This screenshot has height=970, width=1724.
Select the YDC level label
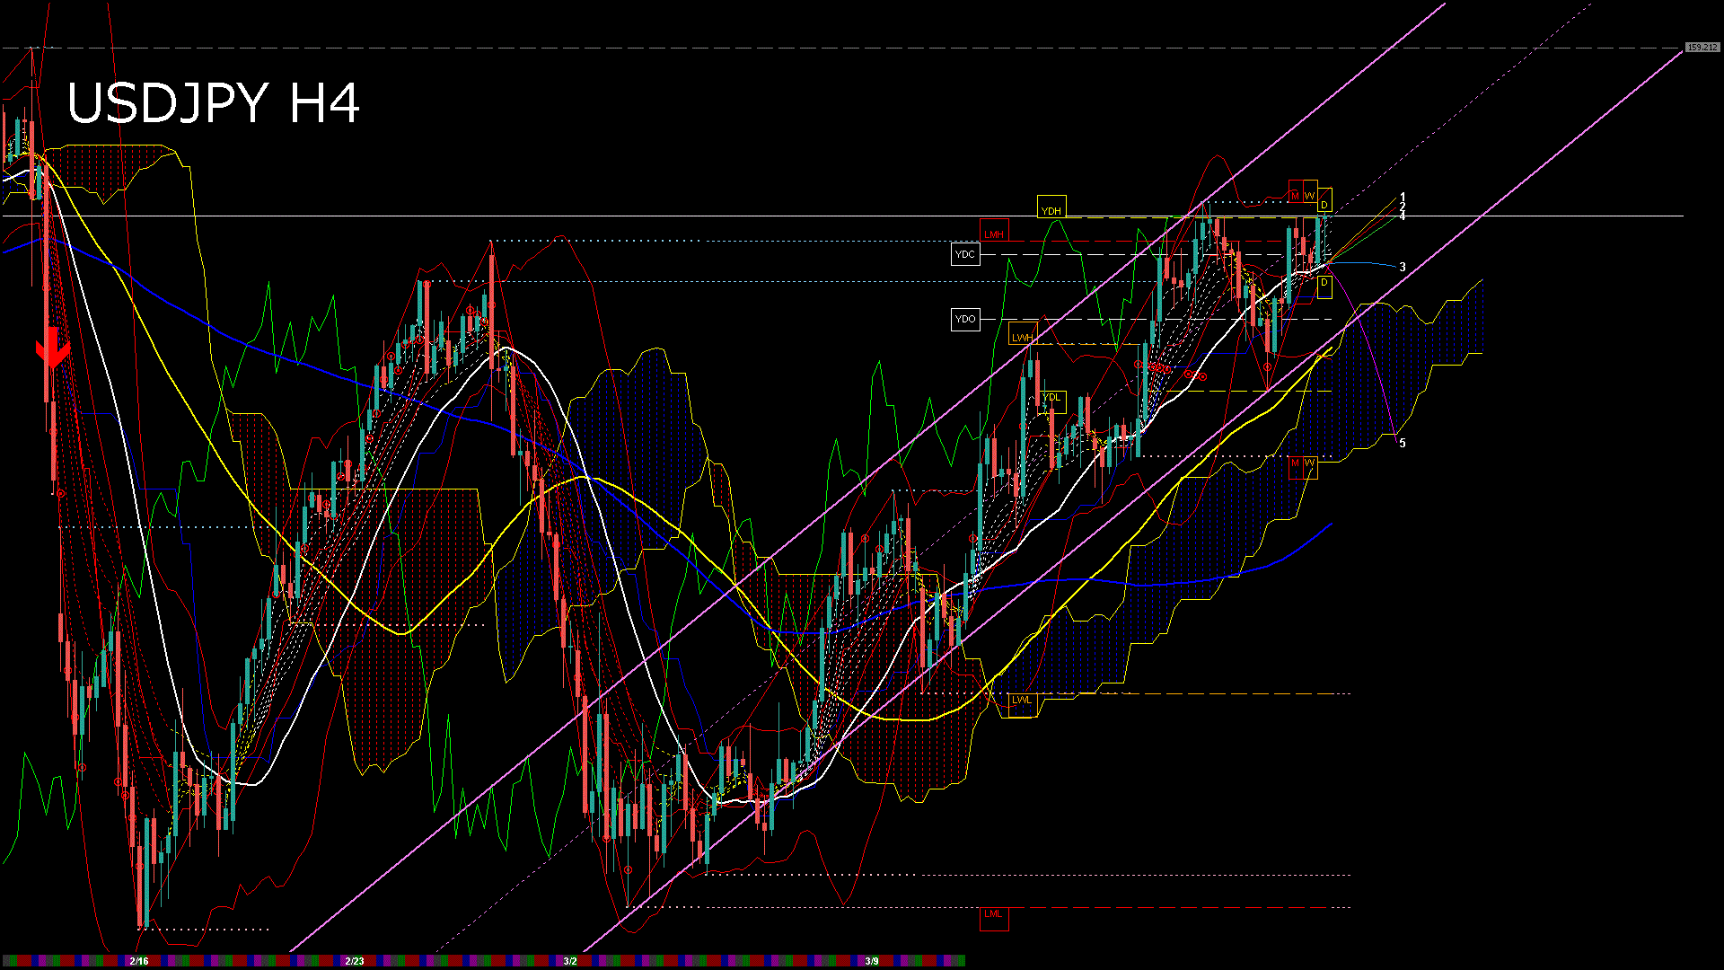pos(964,254)
